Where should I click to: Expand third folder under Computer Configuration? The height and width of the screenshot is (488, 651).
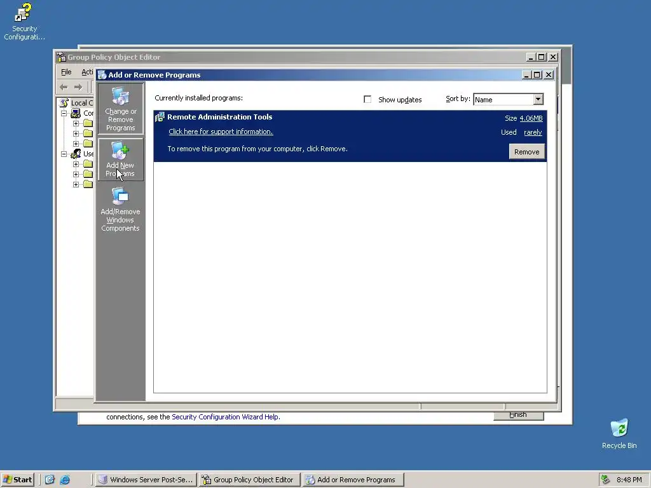pos(76,144)
